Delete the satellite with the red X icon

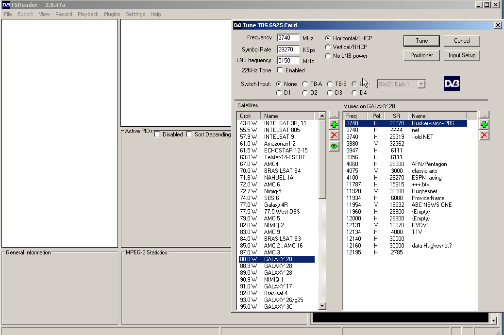(334, 135)
